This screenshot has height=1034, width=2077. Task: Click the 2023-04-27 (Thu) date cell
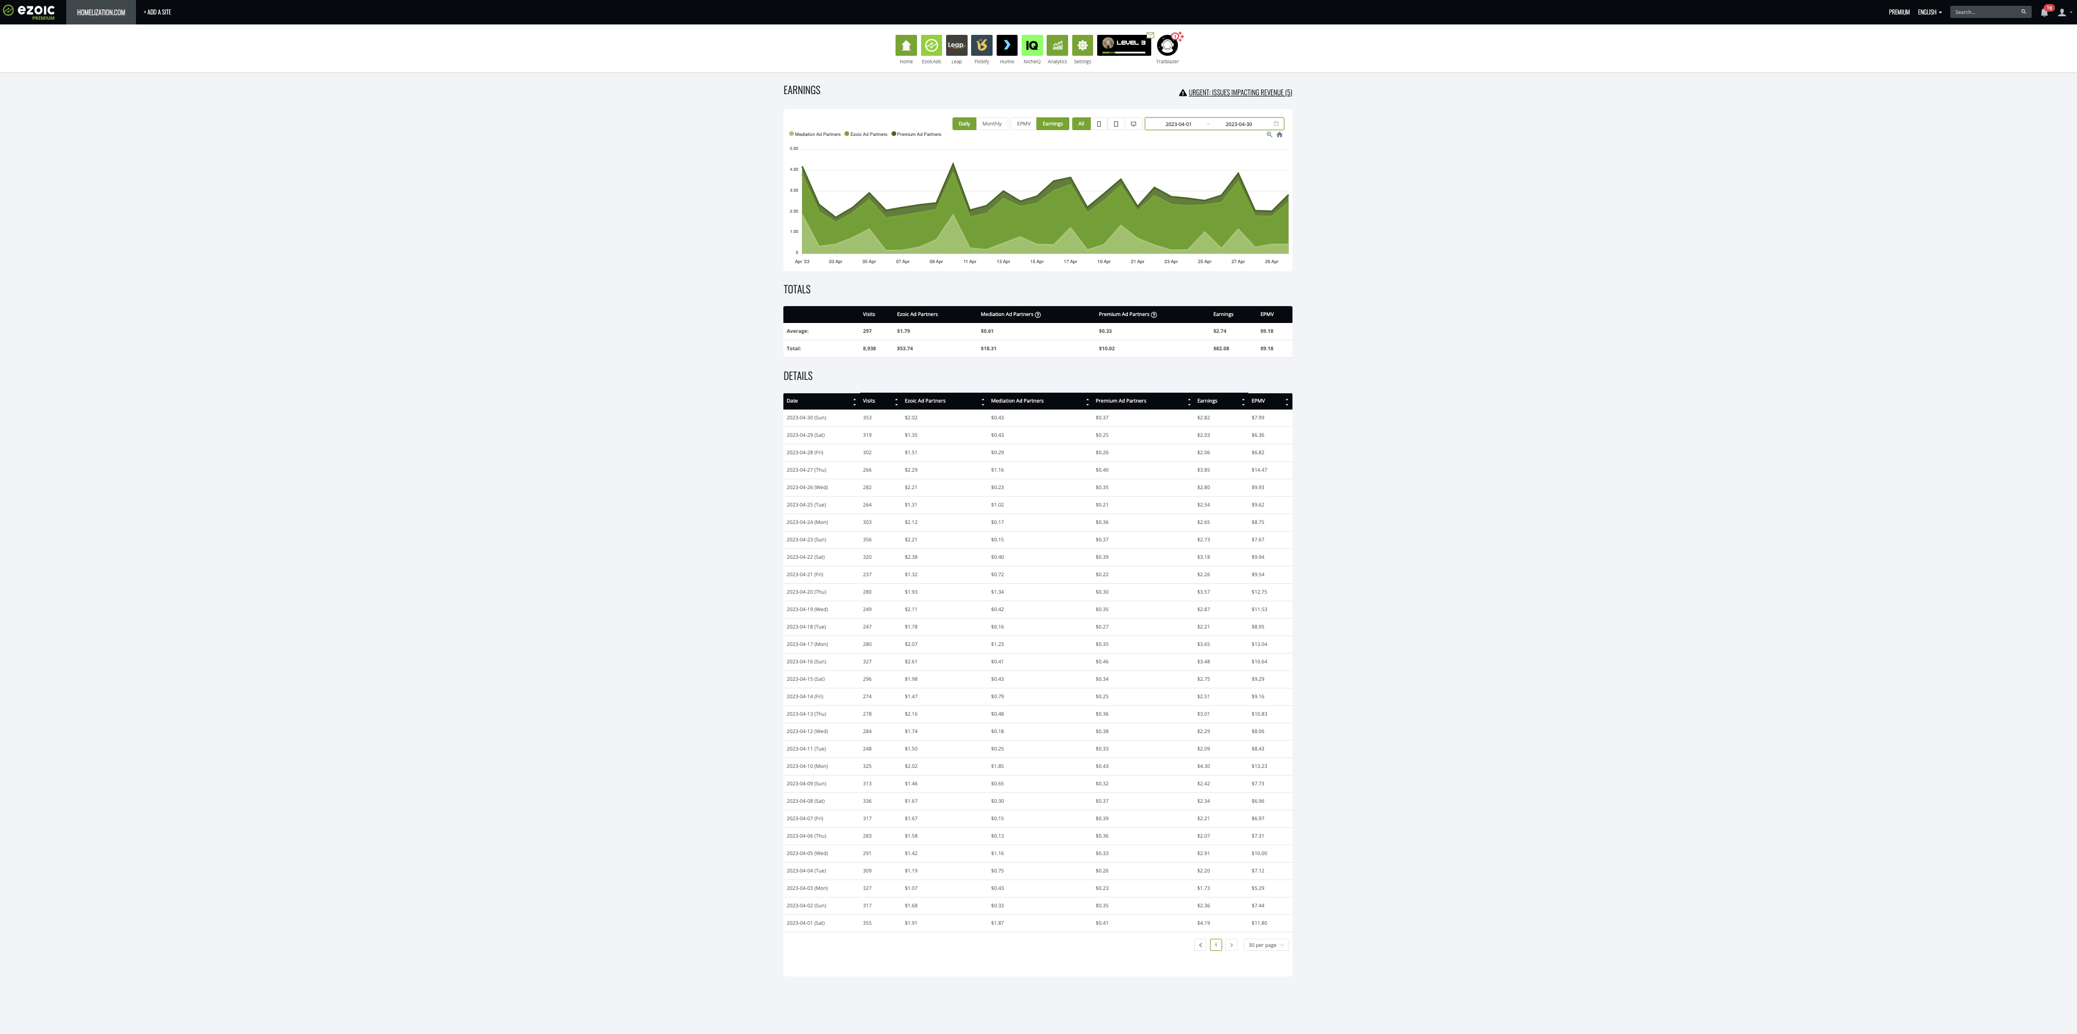click(806, 470)
